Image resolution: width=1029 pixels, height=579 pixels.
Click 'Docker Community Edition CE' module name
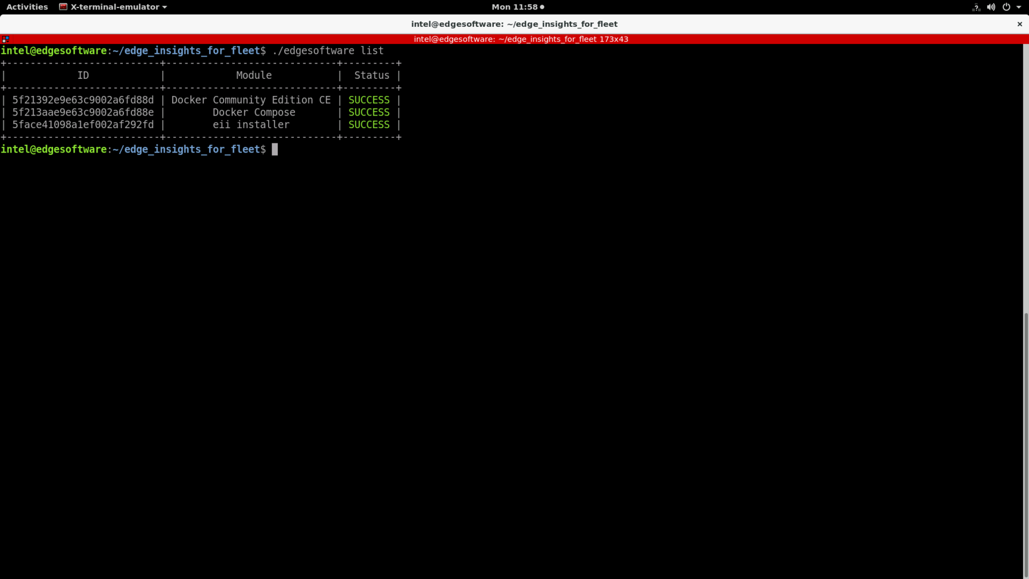point(251,100)
